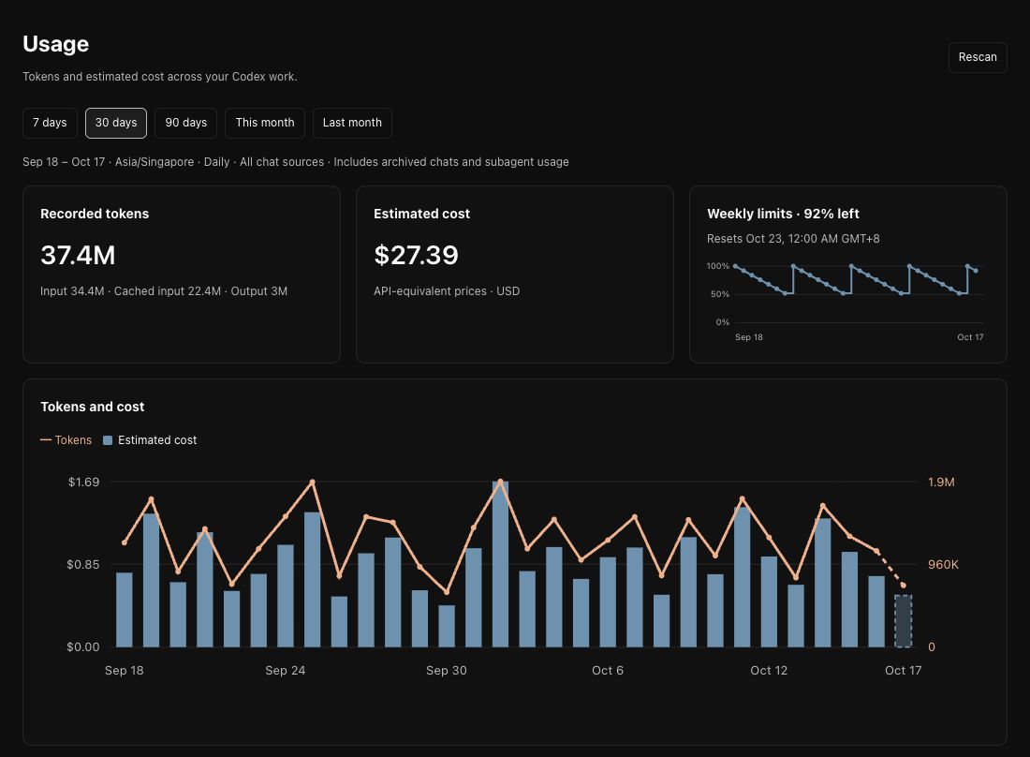Click the Resets Oct 23 text

click(x=793, y=239)
